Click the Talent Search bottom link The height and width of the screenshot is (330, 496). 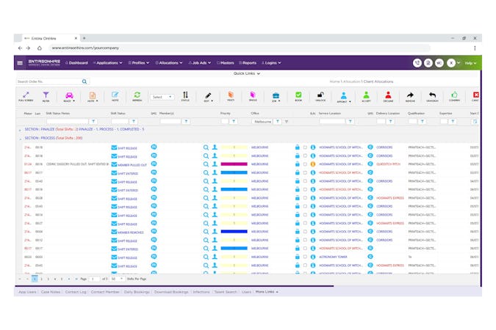(226, 292)
